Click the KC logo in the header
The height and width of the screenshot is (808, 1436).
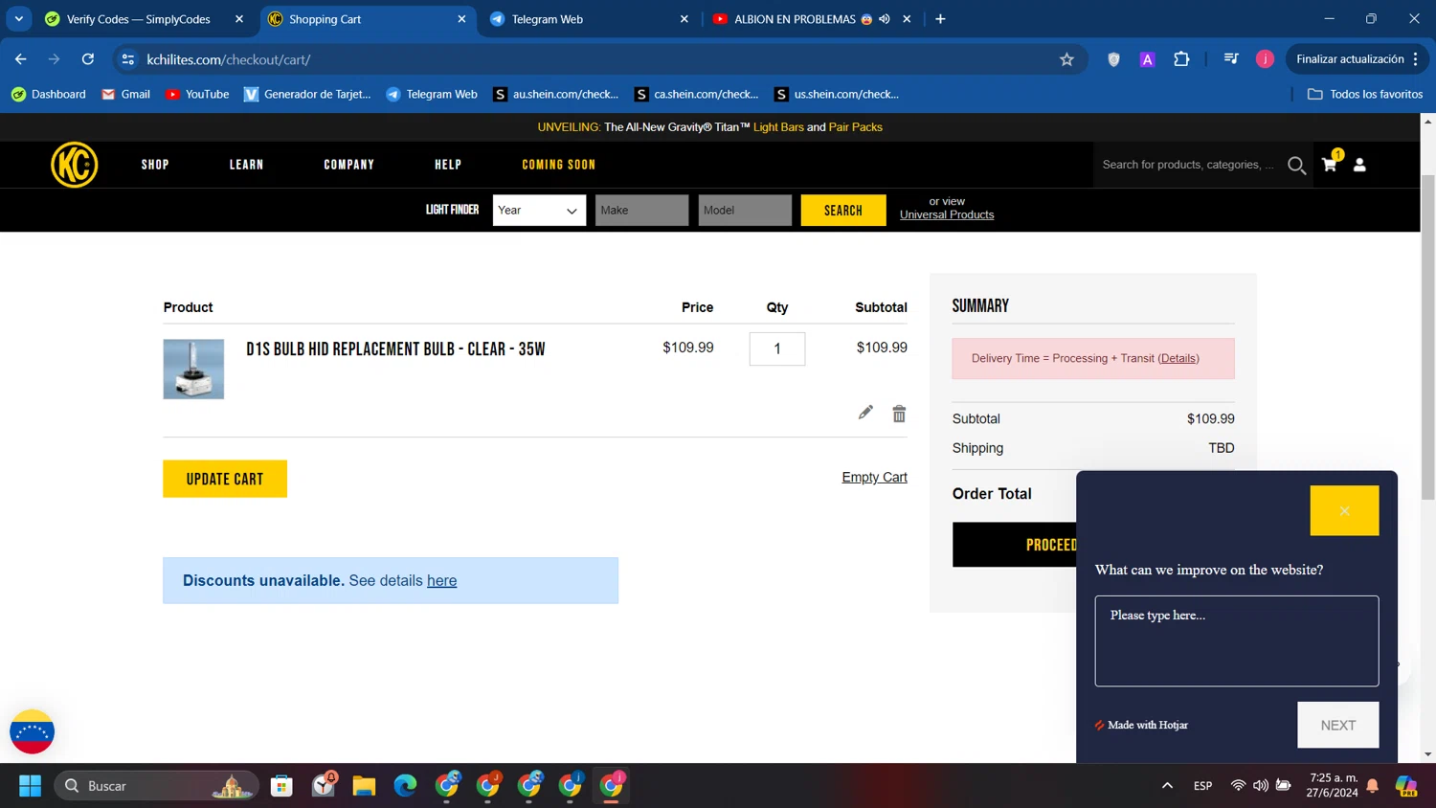coord(75,165)
